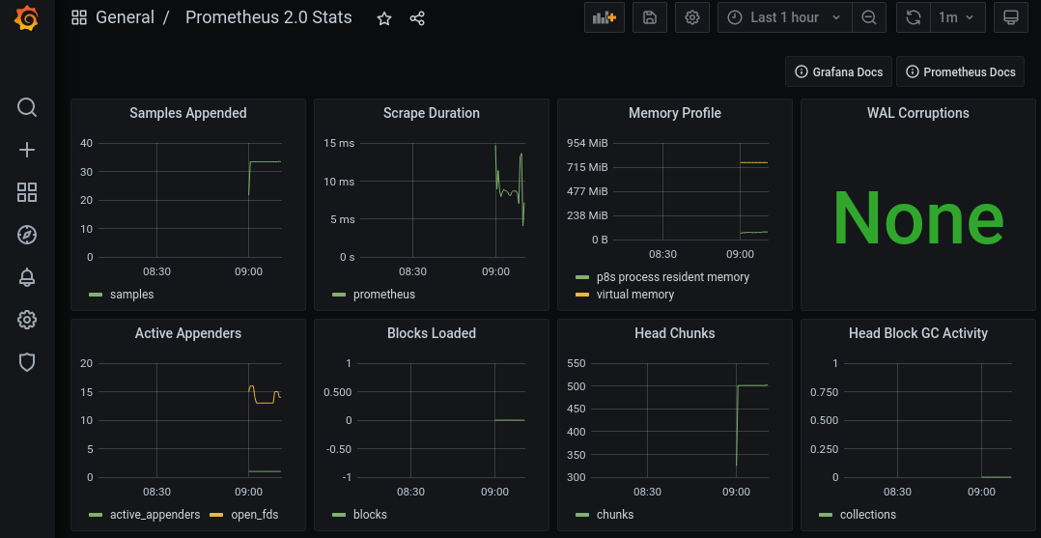Change color of samples series swatch
The image size is (1041, 538).
point(96,295)
